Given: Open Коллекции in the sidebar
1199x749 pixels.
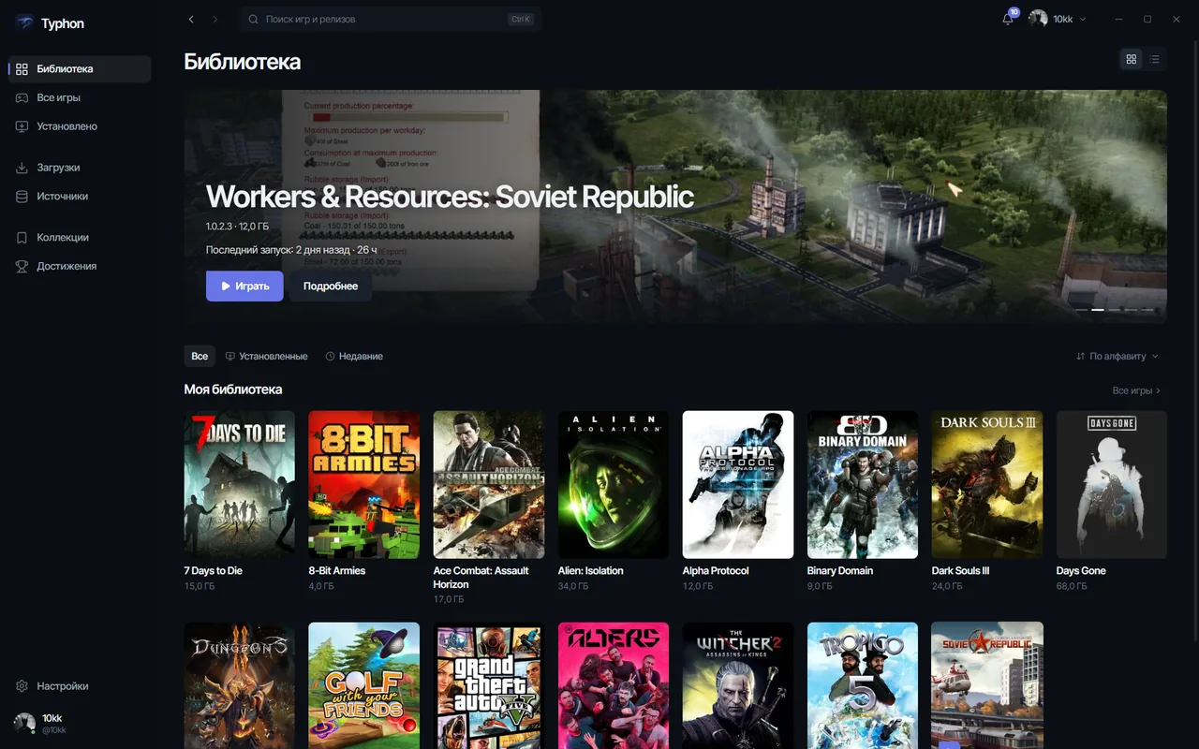Looking at the screenshot, I should coord(80,238).
